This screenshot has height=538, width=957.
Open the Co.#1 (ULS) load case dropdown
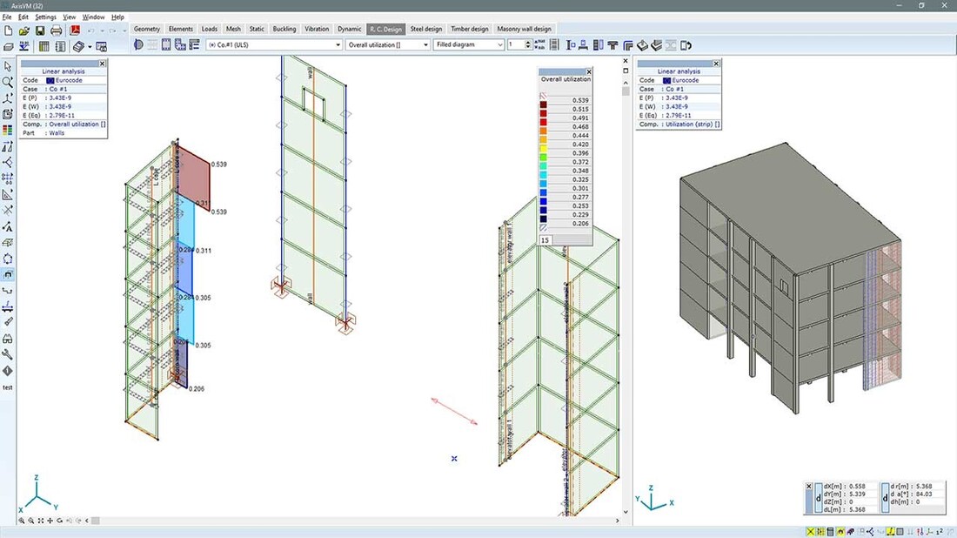point(273,44)
